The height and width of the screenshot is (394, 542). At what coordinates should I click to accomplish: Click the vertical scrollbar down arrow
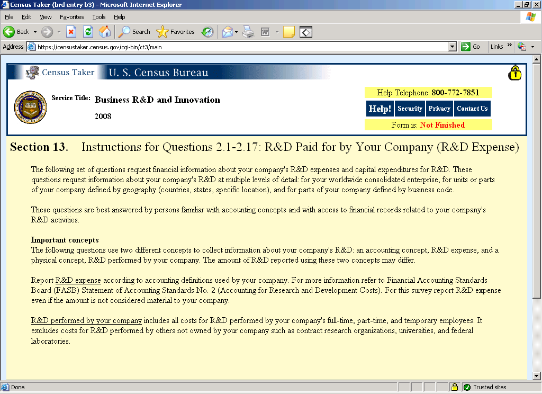[537, 375]
